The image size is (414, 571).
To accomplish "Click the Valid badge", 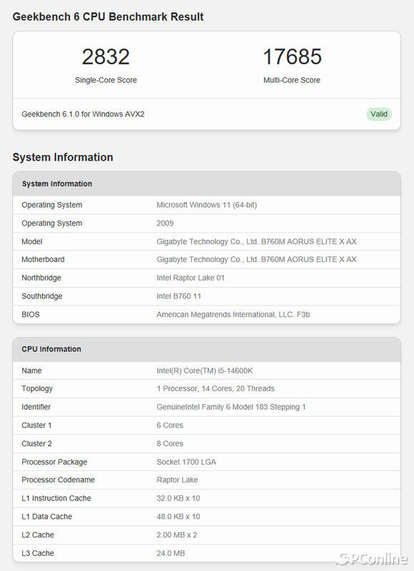I will point(379,114).
